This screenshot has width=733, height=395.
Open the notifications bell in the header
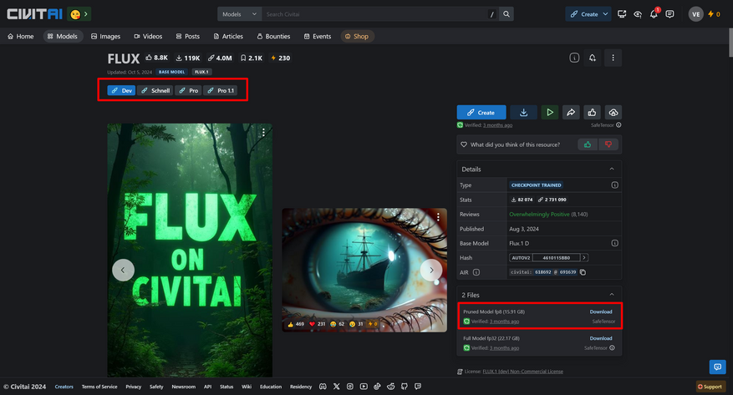tap(654, 14)
